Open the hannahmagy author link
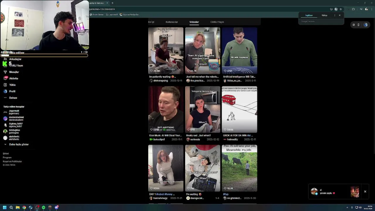The height and width of the screenshot is (211, 375). click(158, 198)
